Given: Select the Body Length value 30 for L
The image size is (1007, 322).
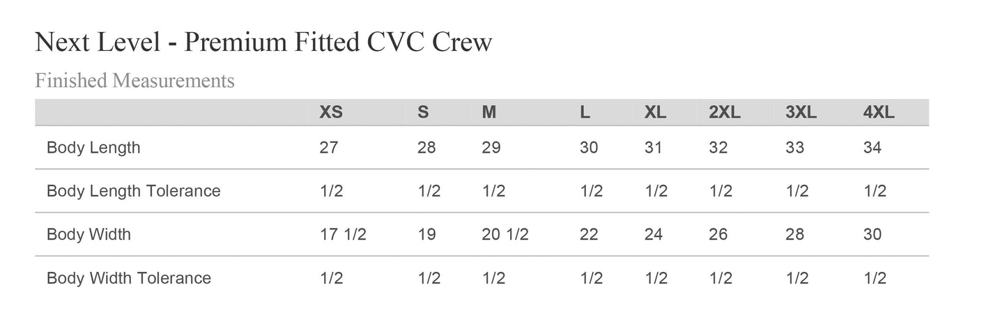Looking at the screenshot, I should 589,148.
